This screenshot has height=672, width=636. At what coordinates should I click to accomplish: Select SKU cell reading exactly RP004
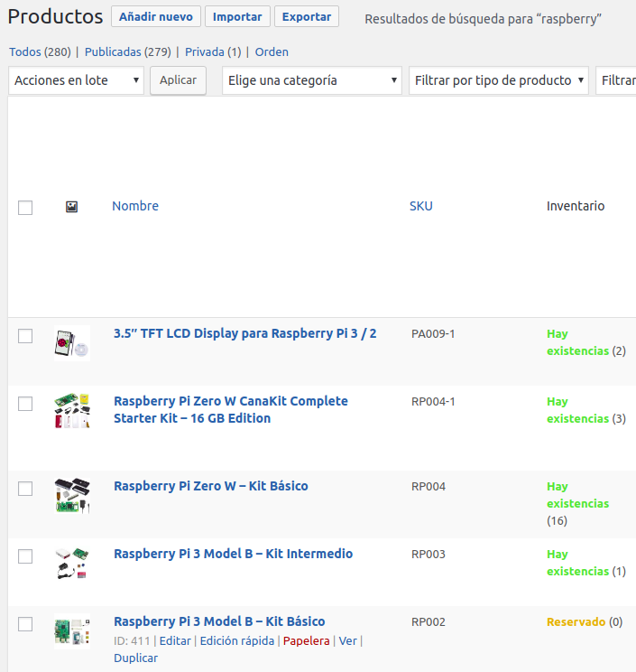coord(429,487)
